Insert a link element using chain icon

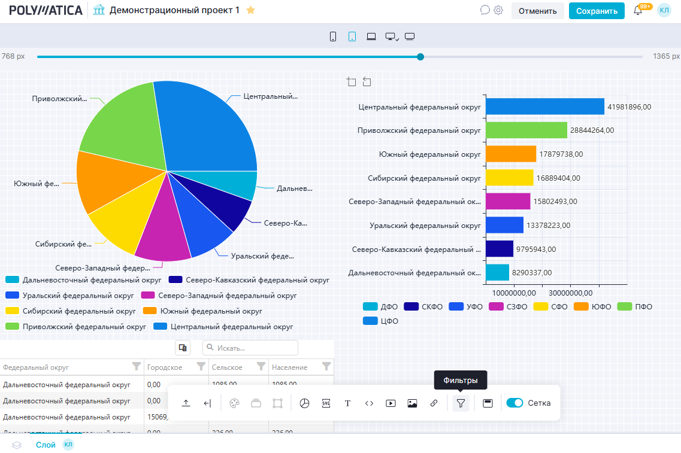click(434, 403)
